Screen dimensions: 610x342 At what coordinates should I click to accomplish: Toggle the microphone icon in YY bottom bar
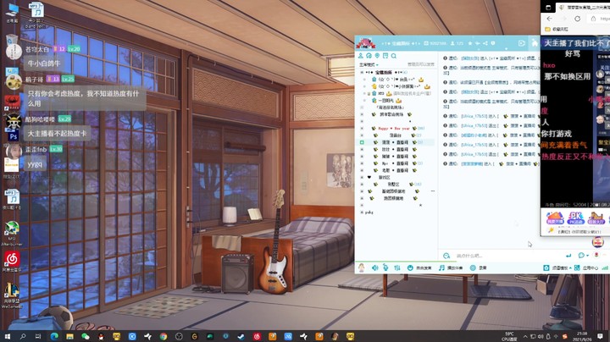385,268
